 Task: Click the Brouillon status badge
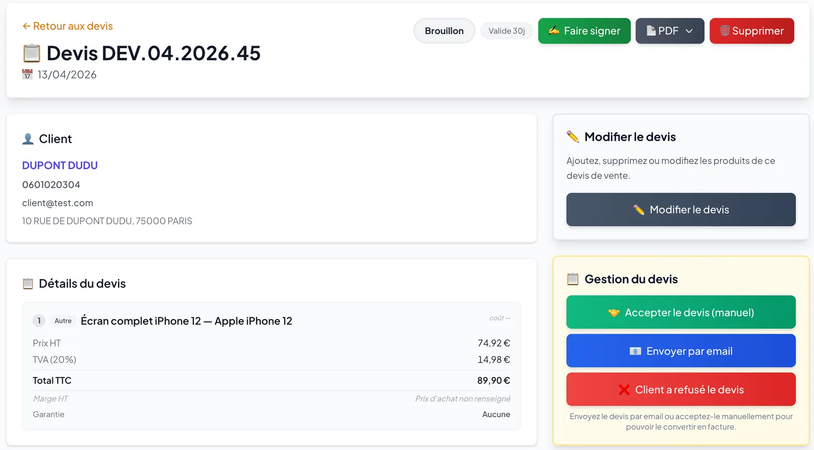(444, 31)
